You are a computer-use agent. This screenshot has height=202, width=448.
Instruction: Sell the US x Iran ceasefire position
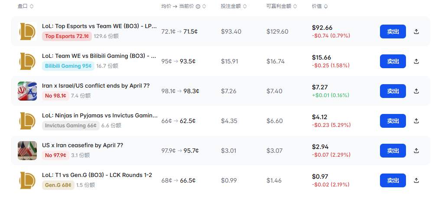pyautogui.click(x=393, y=151)
